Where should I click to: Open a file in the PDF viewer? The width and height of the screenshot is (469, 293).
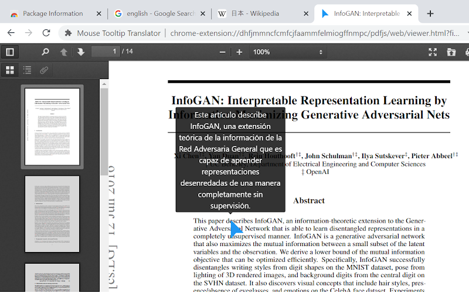click(x=451, y=52)
